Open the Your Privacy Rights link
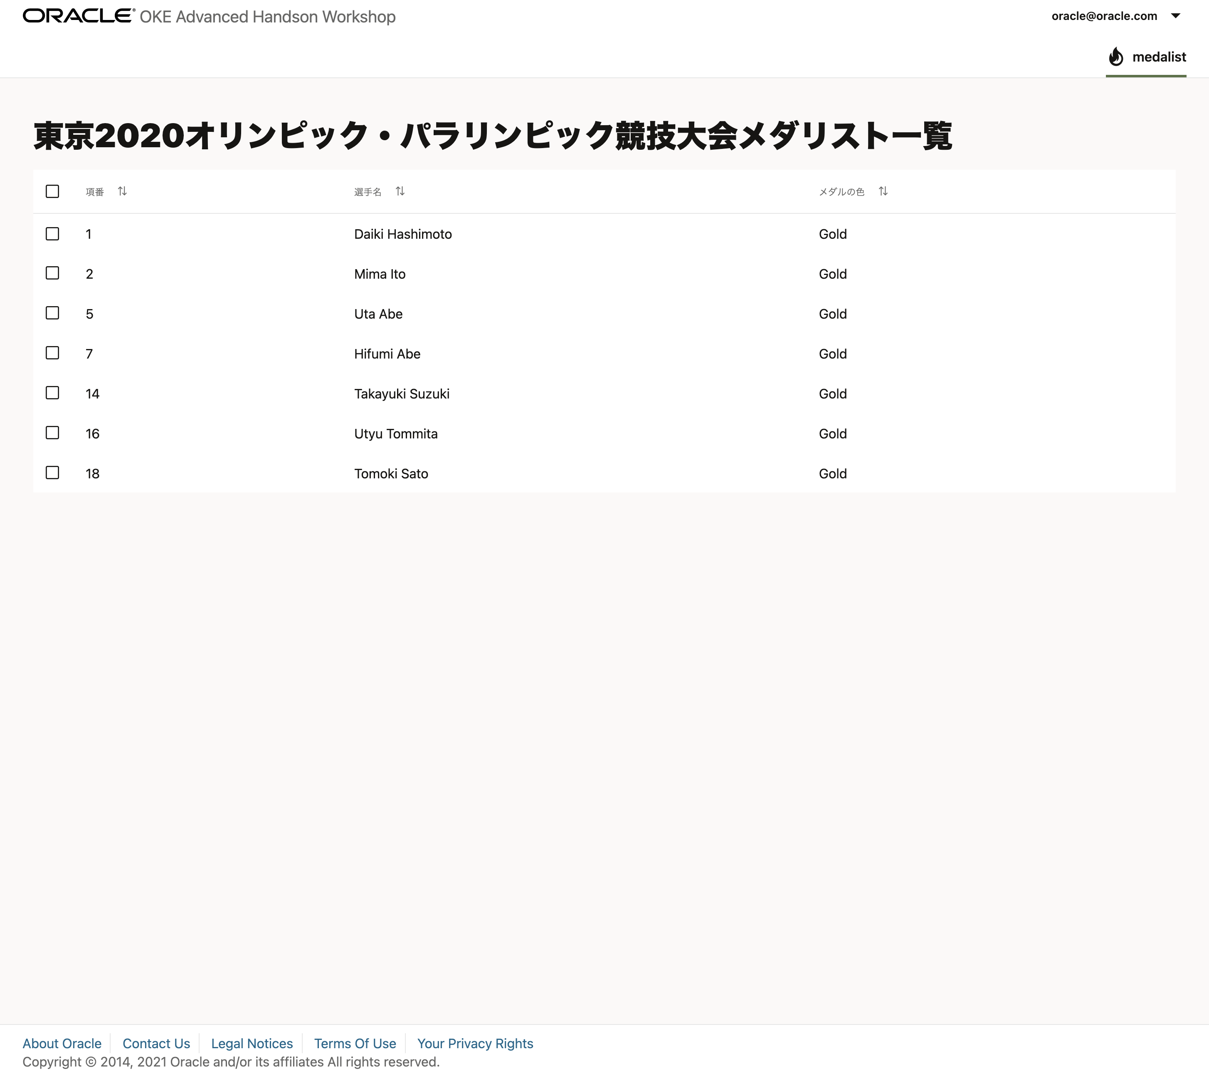This screenshot has width=1209, height=1074. pyautogui.click(x=475, y=1043)
